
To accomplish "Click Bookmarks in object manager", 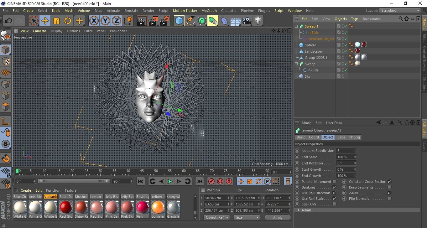I will coord(372,19).
